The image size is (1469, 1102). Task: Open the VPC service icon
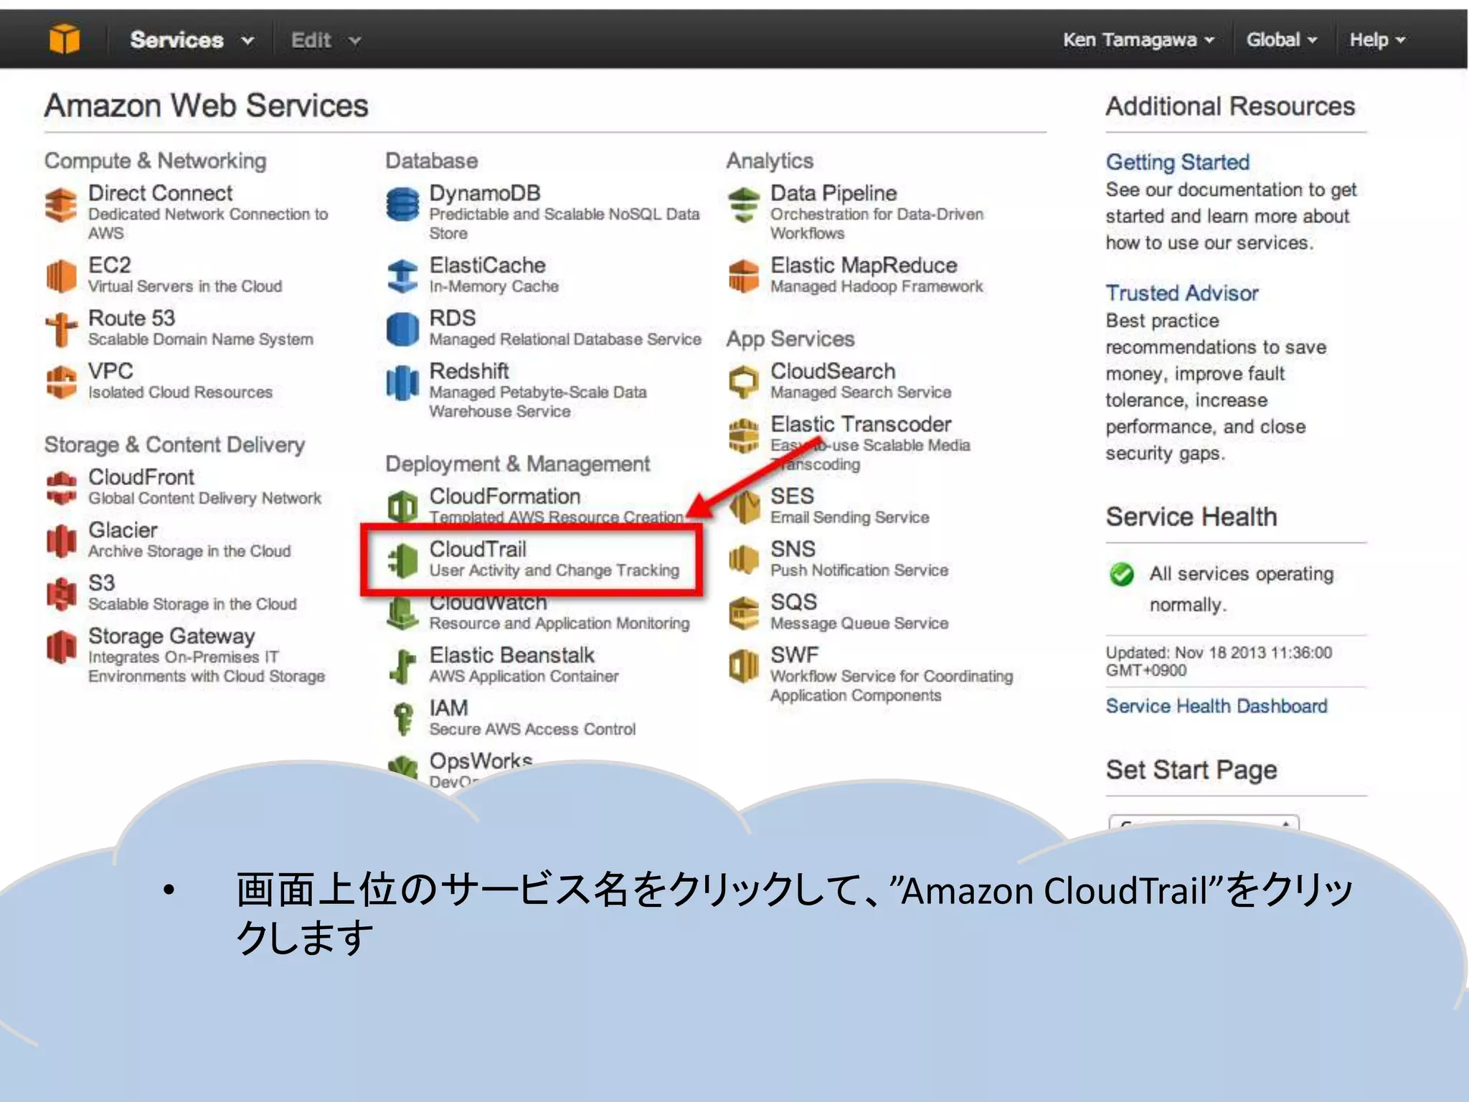tap(61, 382)
